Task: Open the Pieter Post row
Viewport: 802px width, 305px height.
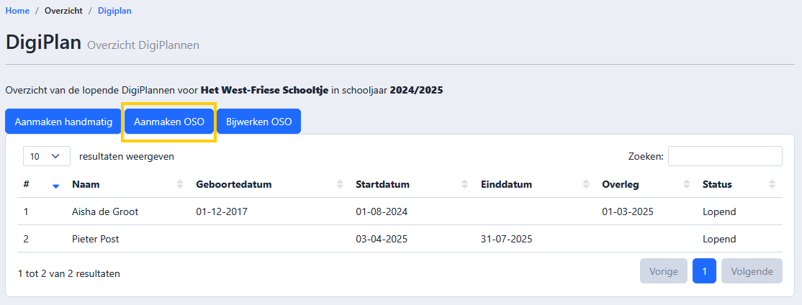Action: click(x=400, y=239)
